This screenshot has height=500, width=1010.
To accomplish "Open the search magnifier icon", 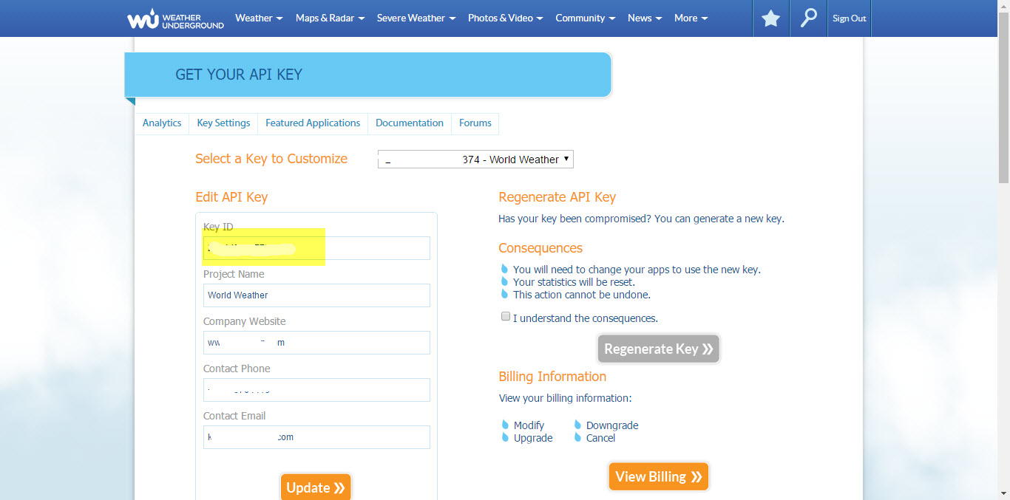I will click(809, 18).
